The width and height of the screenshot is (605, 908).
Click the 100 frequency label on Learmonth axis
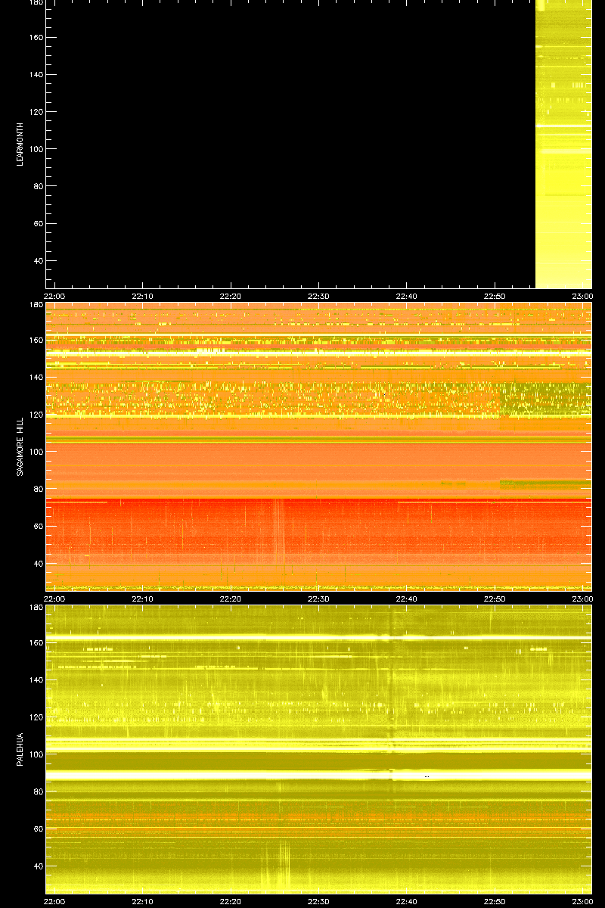pos(36,149)
